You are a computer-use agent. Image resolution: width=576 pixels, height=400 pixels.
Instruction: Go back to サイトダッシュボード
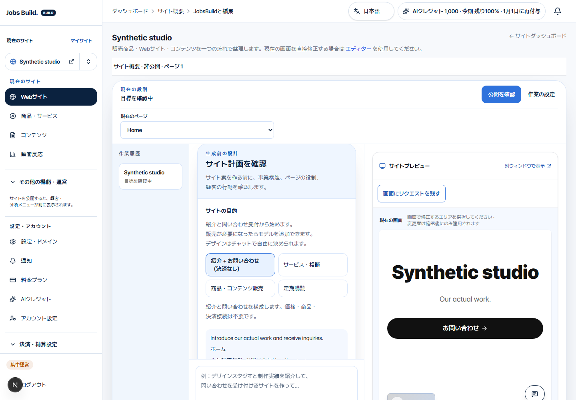(538, 36)
